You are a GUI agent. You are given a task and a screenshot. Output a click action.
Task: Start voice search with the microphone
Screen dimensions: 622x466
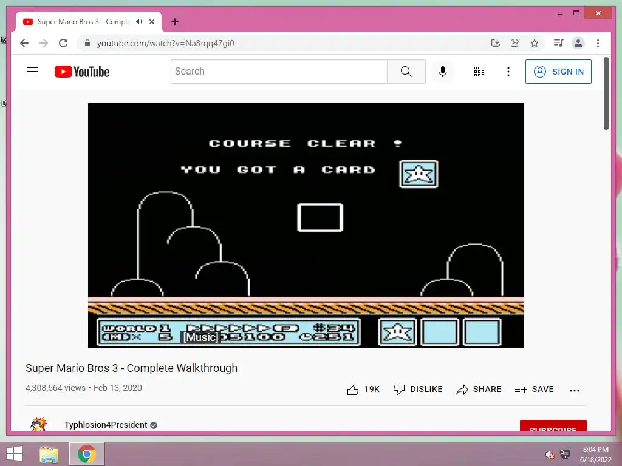click(443, 72)
